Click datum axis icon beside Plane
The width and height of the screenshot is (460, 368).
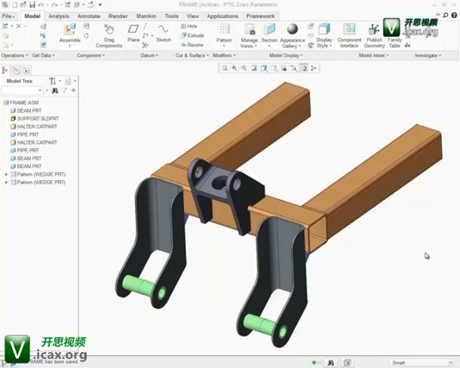(x=146, y=26)
